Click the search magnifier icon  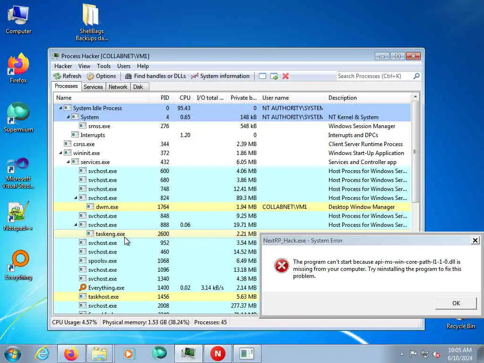coord(416,76)
